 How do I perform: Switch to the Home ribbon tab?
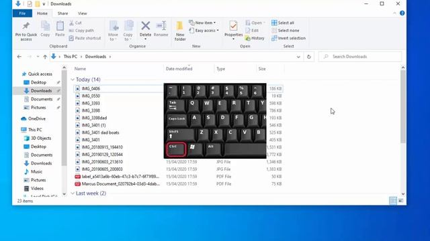coord(42,13)
